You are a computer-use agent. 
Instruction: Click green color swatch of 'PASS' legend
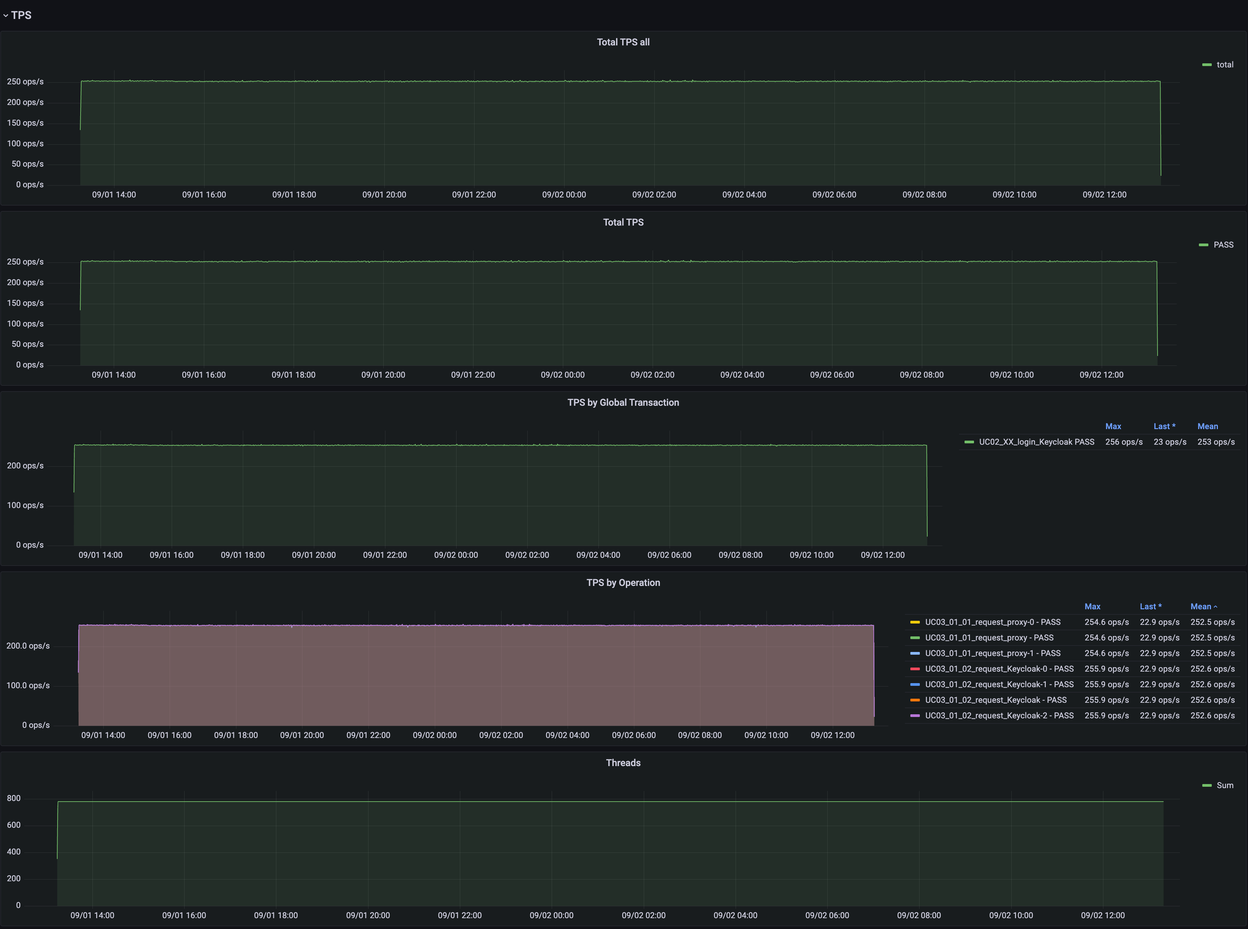1203,245
